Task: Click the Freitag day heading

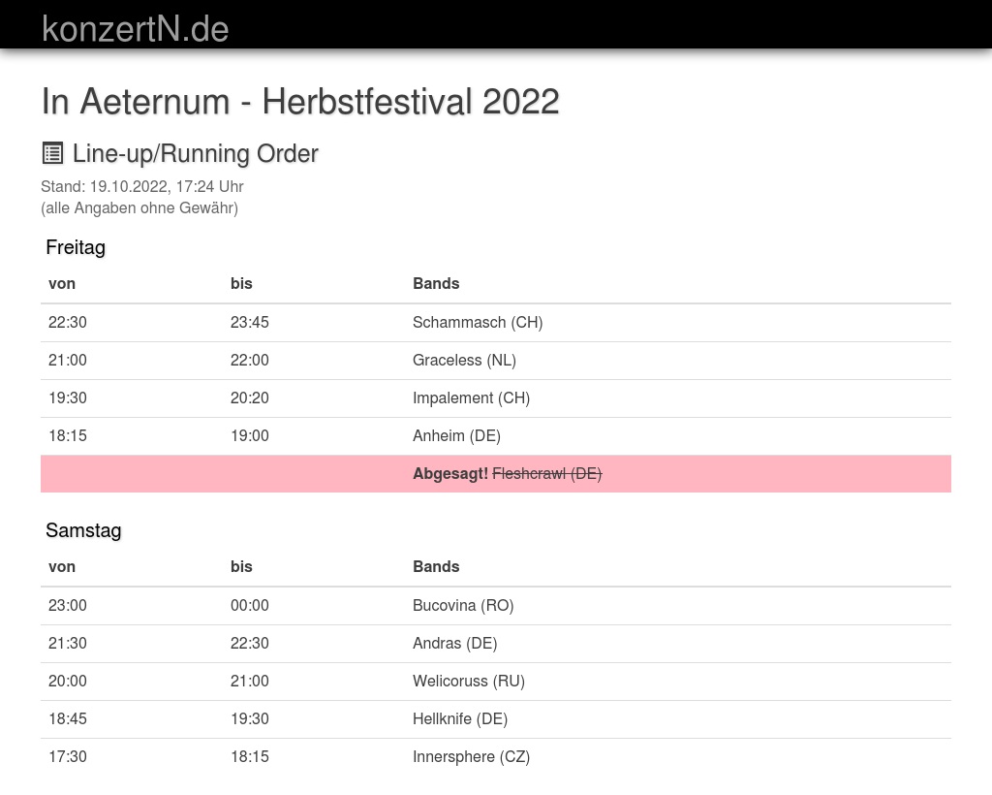Action: tap(76, 247)
